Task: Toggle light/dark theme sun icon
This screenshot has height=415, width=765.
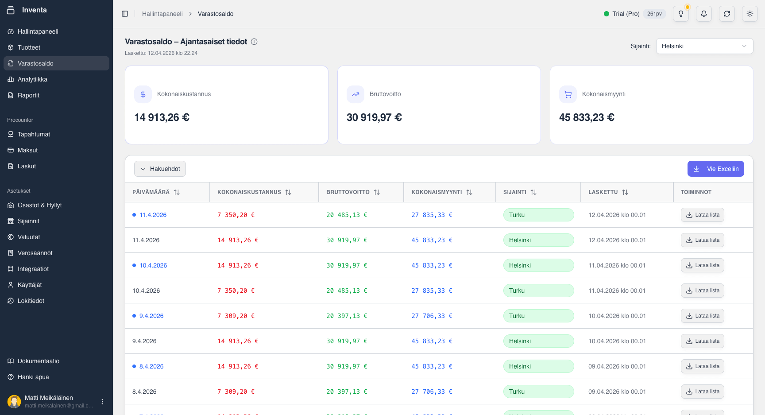Action: tap(750, 14)
